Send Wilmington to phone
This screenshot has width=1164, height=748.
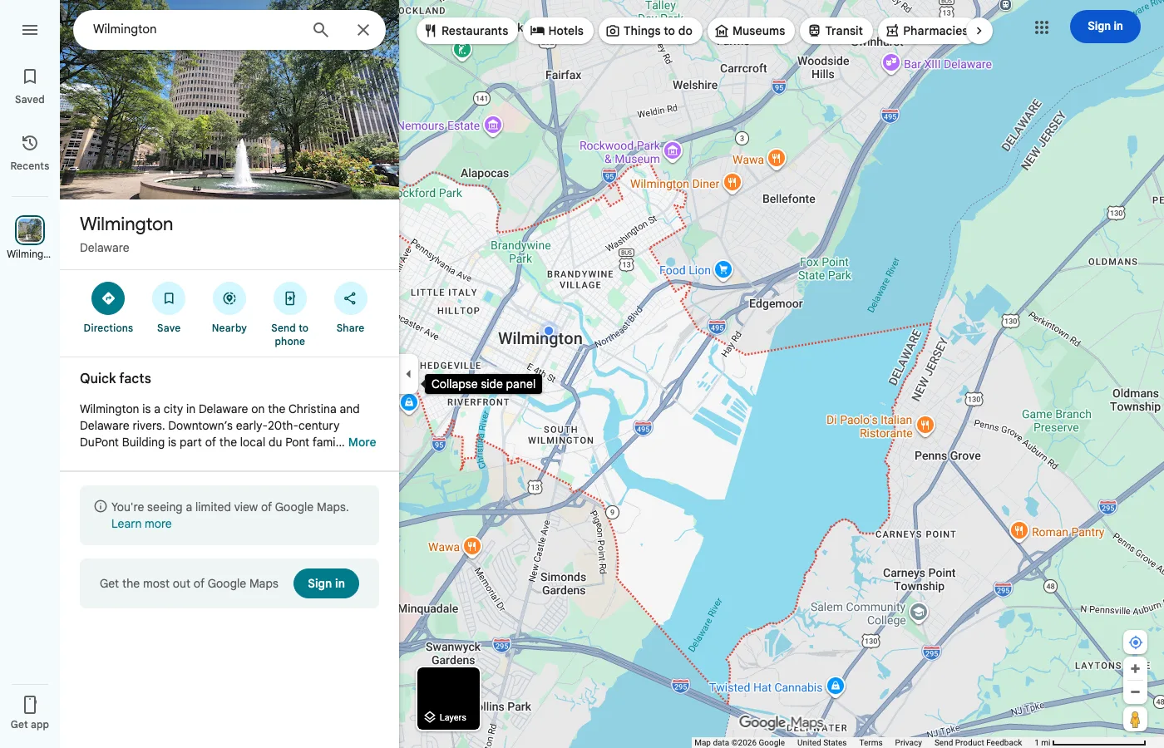tap(290, 315)
